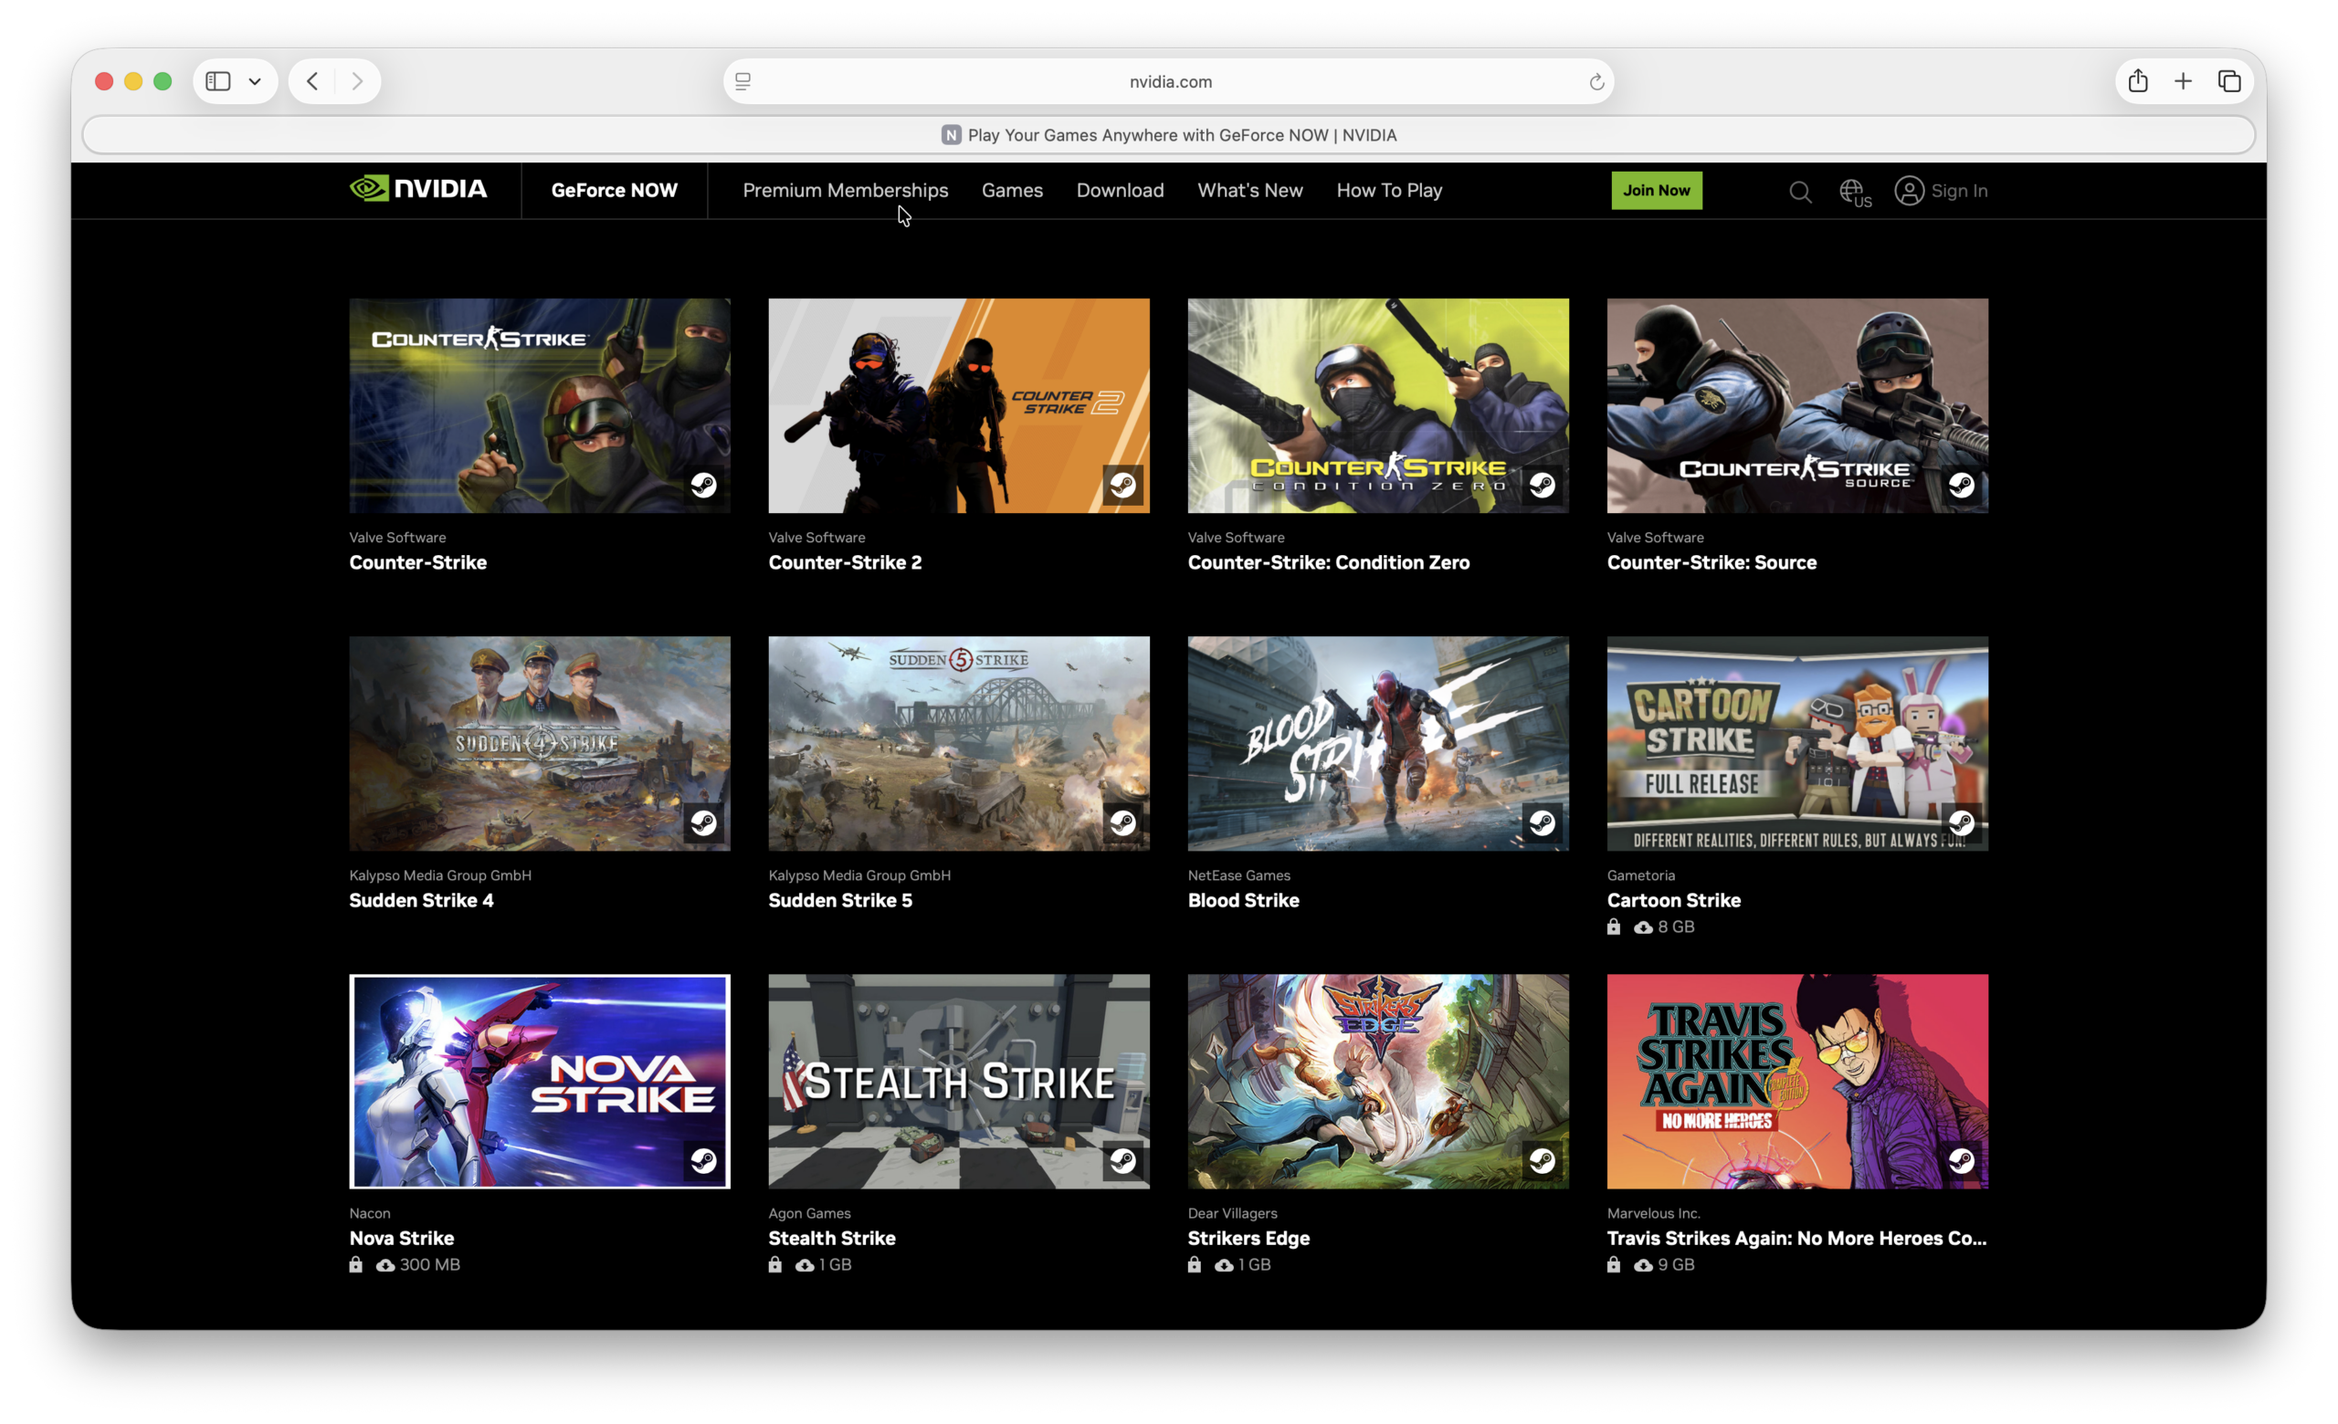Open What's New menu item
This screenshot has height=1424, width=2338.
tap(1249, 191)
